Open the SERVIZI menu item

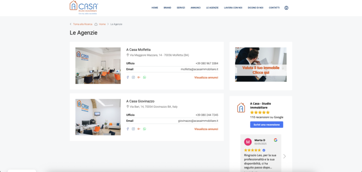coord(181,8)
